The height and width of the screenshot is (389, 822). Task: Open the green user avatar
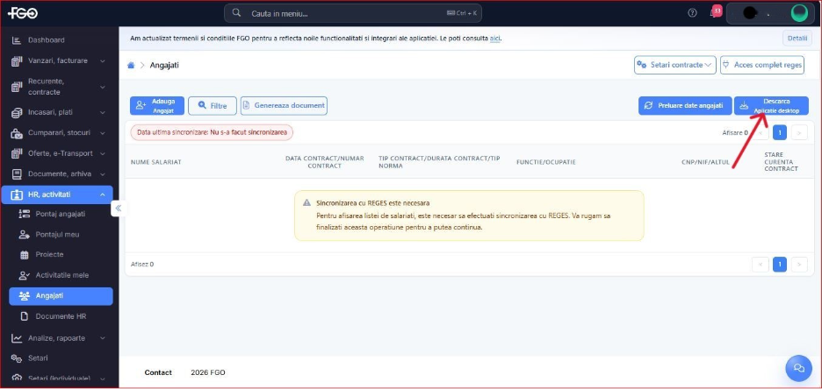(x=799, y=13)
